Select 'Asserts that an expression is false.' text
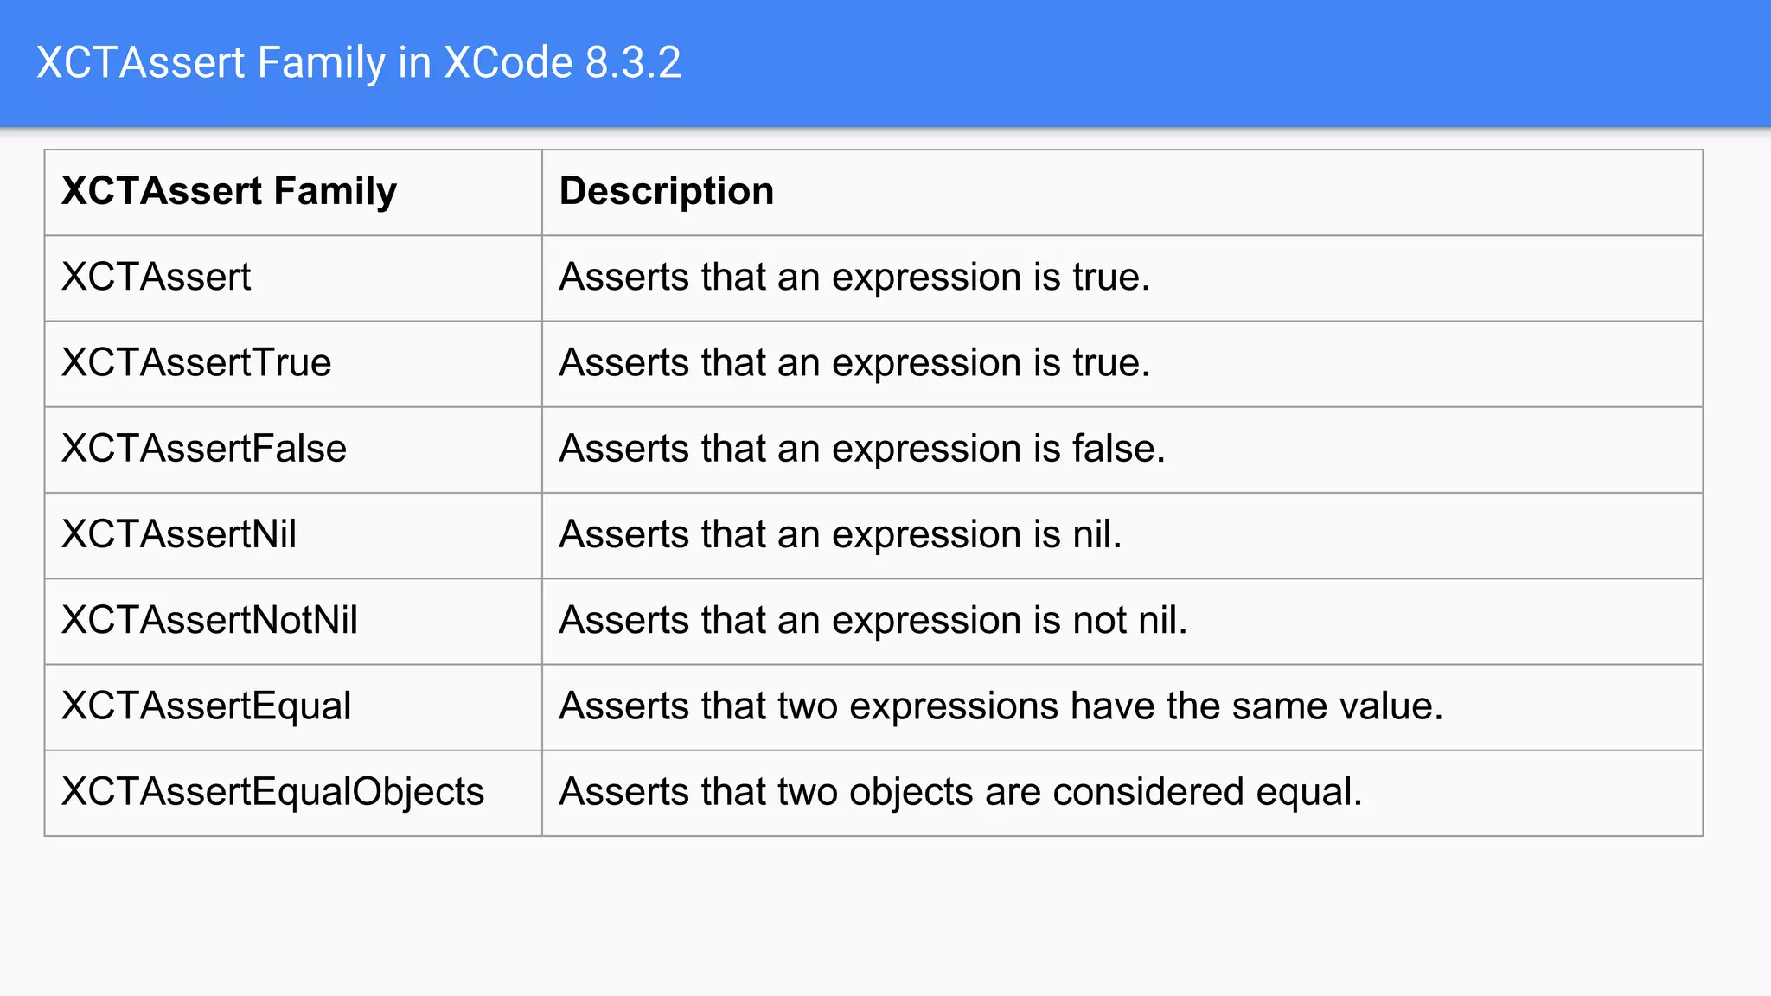Viewport: 1771px width, 996px height. point(862,449)
